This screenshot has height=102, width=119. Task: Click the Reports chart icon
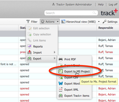[29, 46]
